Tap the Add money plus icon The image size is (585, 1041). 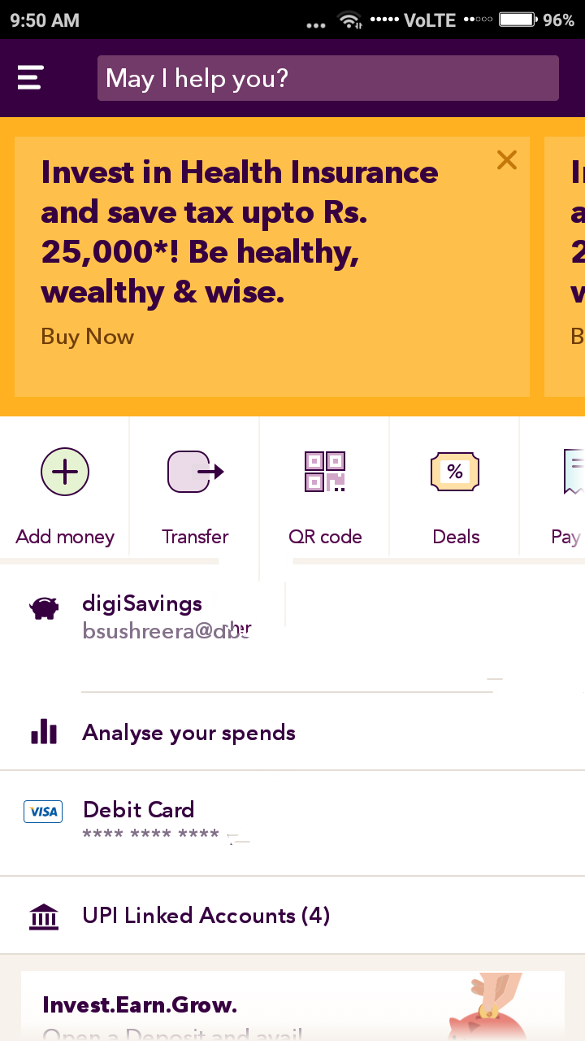[x=65, y=472]
